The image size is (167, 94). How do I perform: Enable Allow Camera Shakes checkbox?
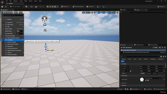pyautogui.click(x=3, y=44)
